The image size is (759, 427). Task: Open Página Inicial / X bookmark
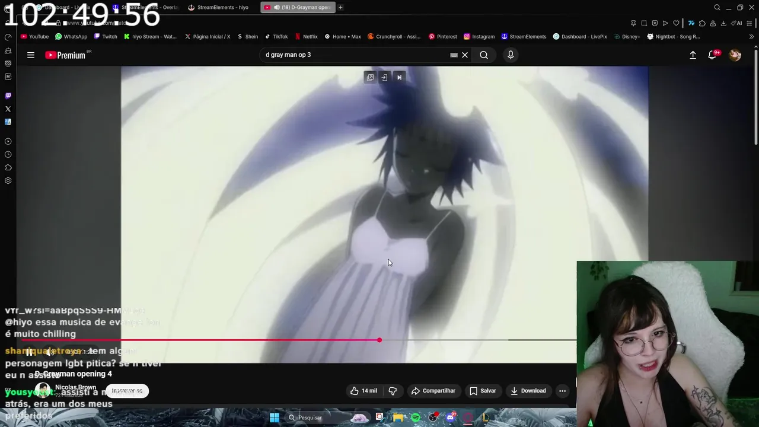208,36
